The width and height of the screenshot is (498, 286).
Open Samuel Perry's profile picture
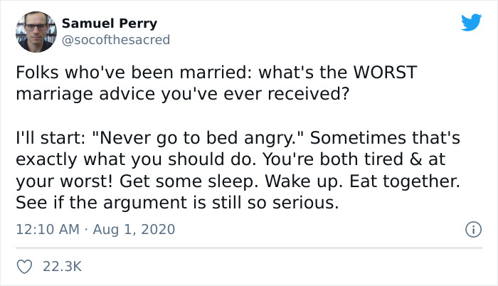[36, 32]
